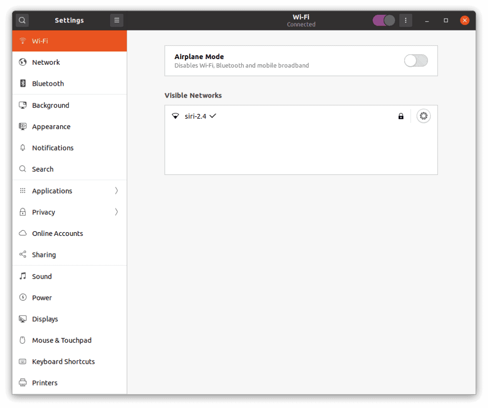Click the Wi-Fi icon in sidebar
The width and height of the screenshot is (488, 408).
coord(22,41)
